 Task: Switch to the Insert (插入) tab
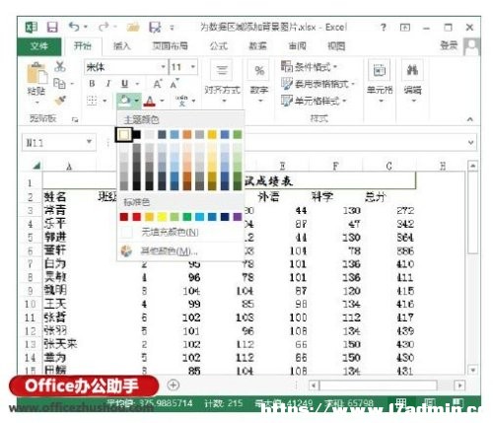(122, 46)
